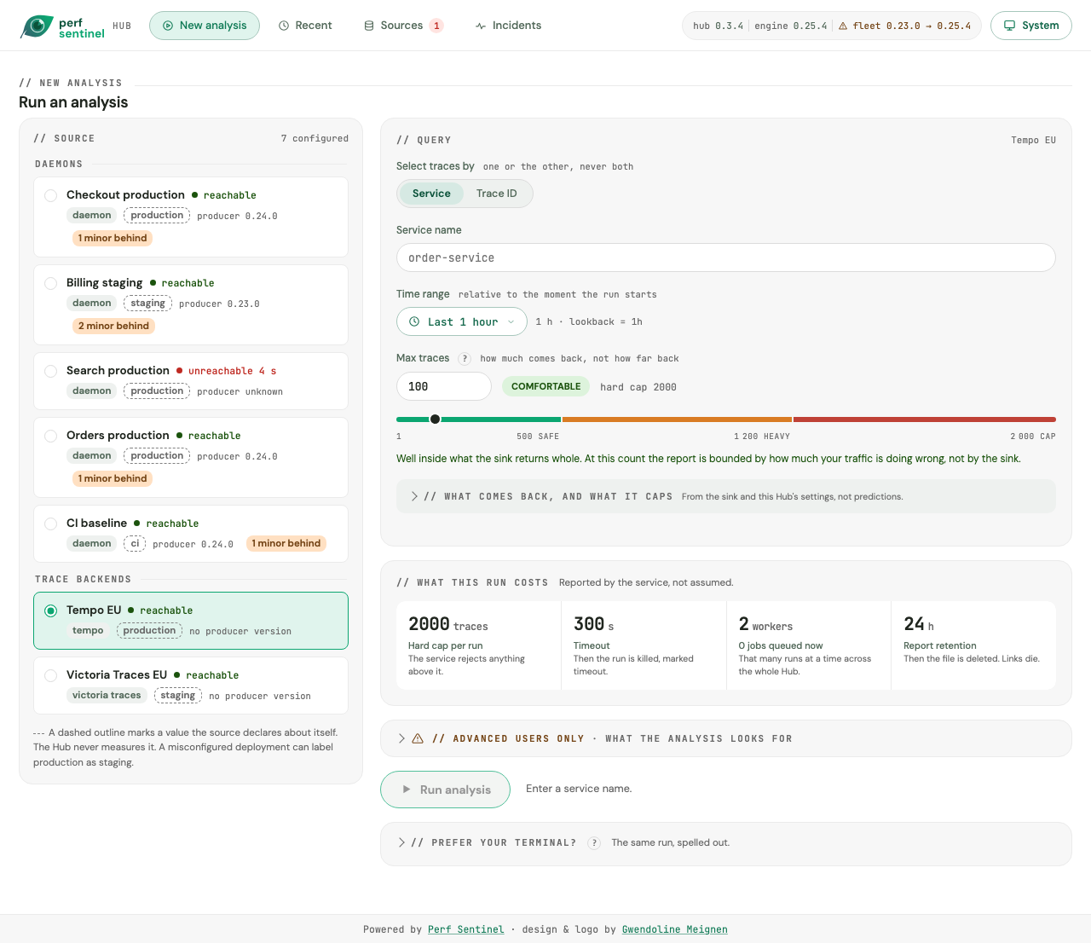Click the fleet version warning triangle icon
Screen dimensions: 1091x943
tap(843, 26)
